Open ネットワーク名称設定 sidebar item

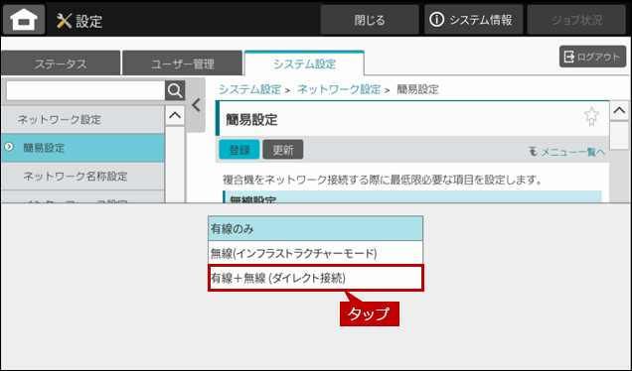[x=82, y=177]
